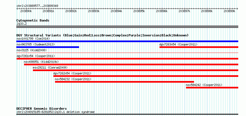Viewport: 246px width, 116px height.
Task: Click the 203899k ruler tick label
Action: 229,11
